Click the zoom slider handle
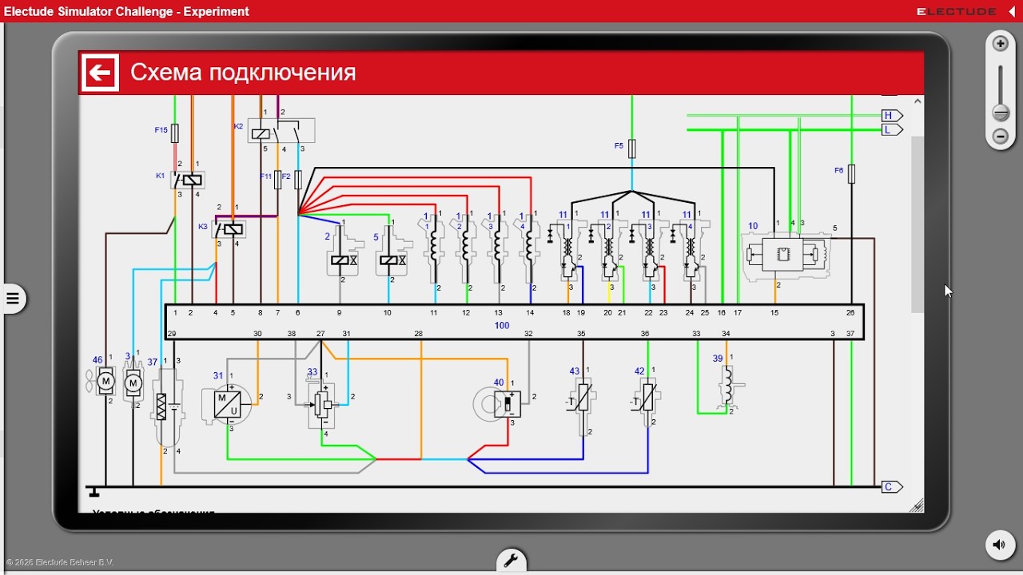Viewport: 1023px width, 575px height. [1000, 113]
